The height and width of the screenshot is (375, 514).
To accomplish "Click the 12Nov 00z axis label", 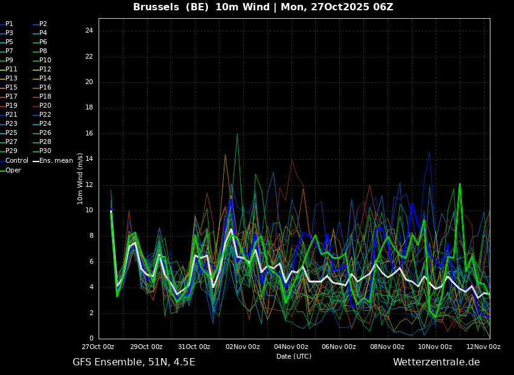I will click(483, 347).
